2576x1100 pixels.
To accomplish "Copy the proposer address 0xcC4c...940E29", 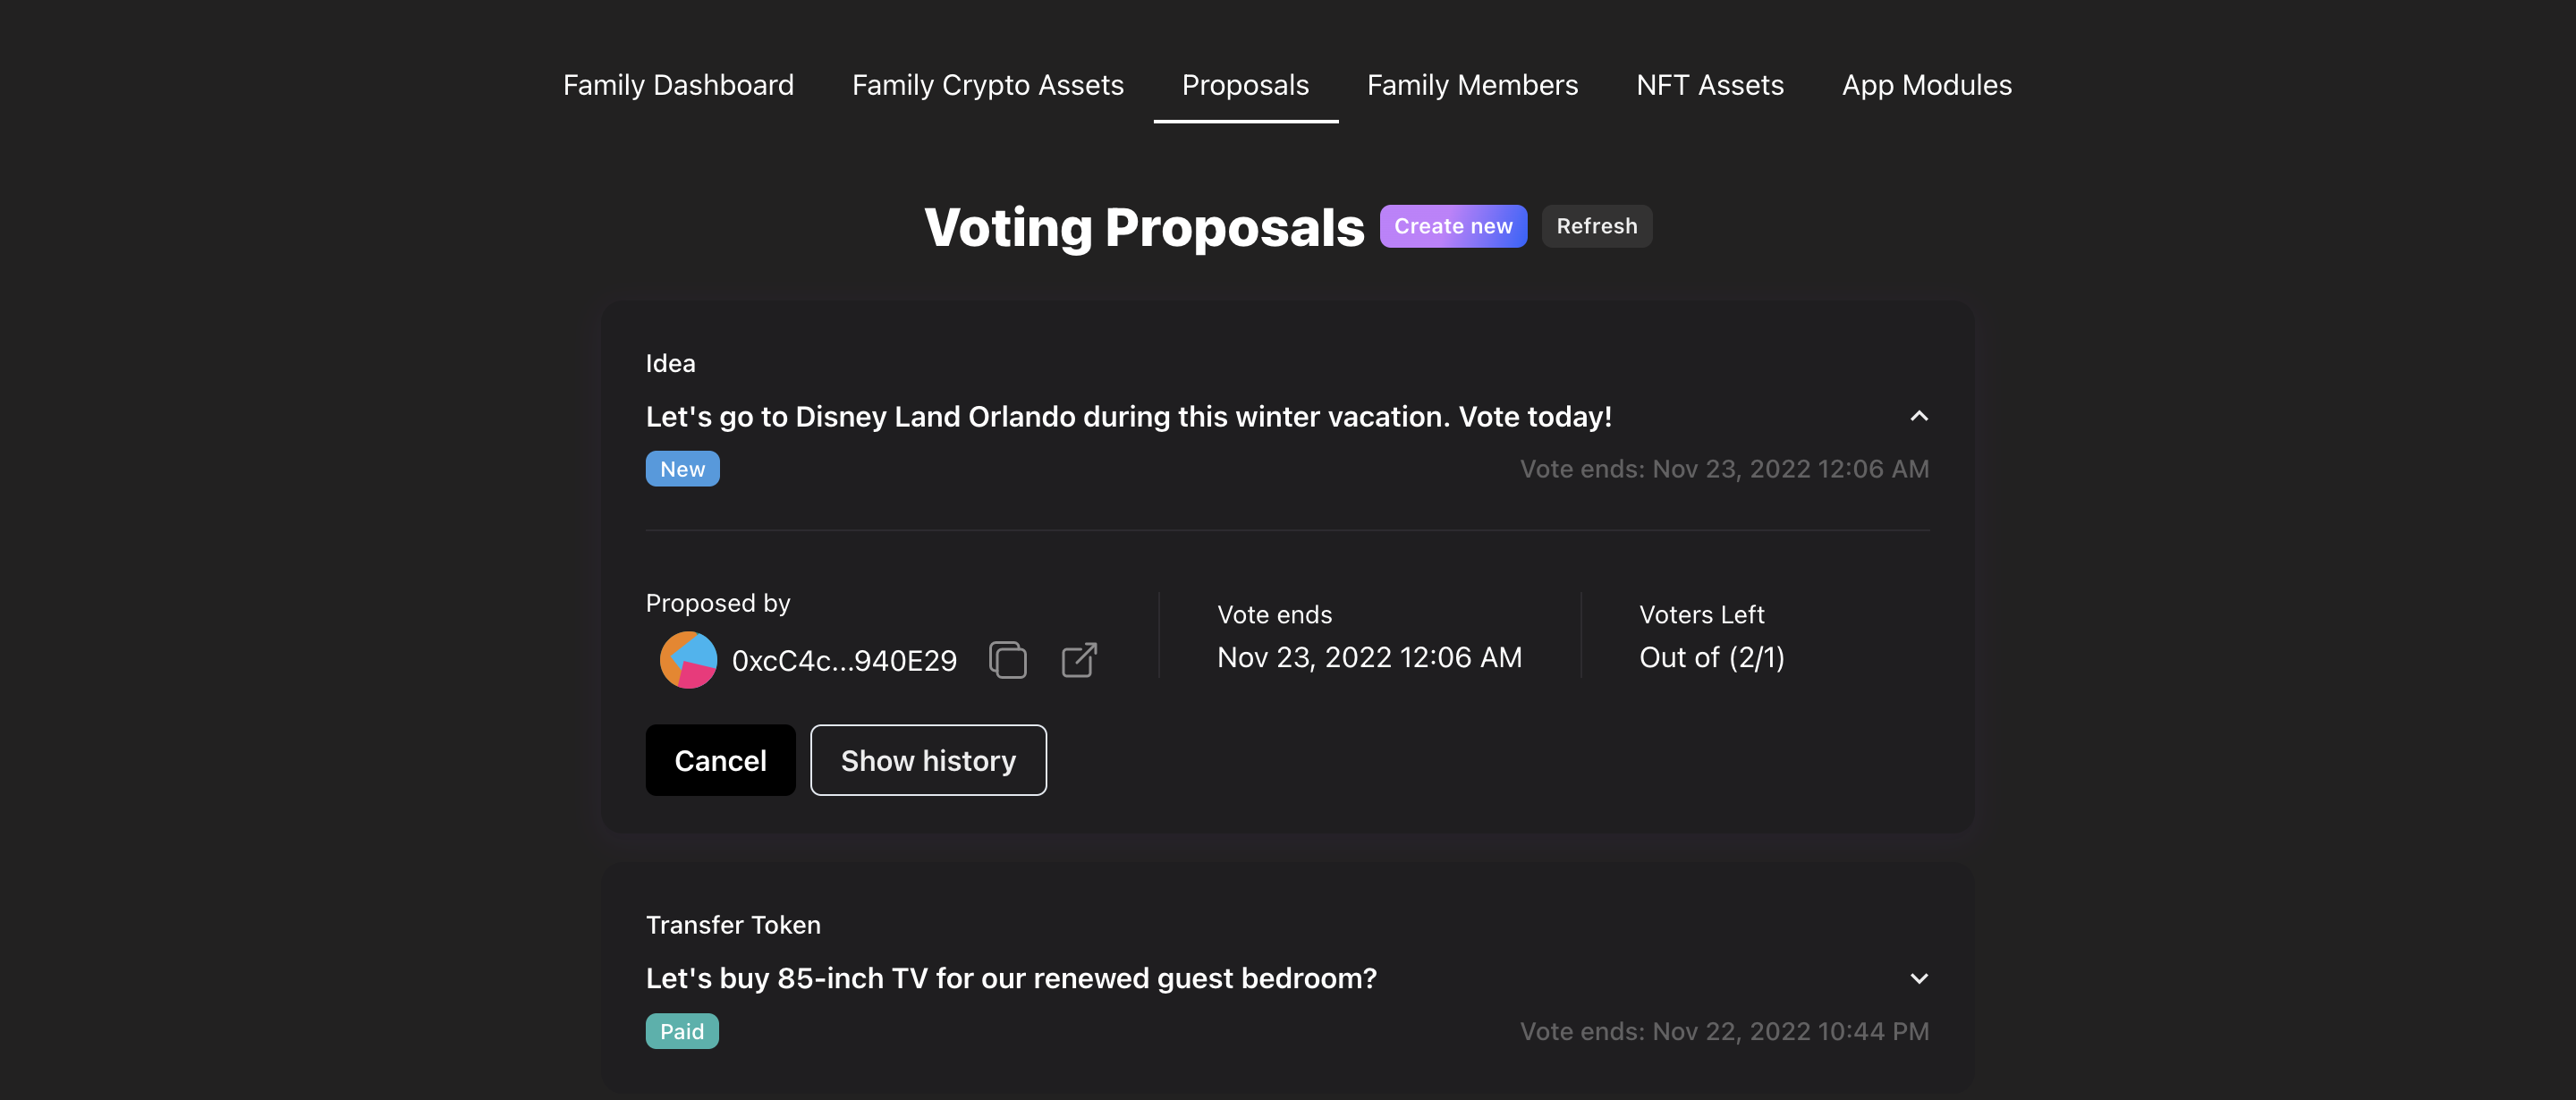I will (x=1007, y=660).
